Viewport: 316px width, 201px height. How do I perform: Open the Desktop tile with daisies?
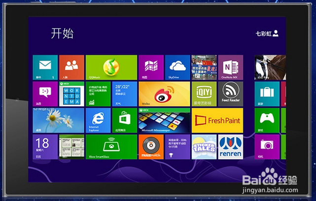pos(59,120)
